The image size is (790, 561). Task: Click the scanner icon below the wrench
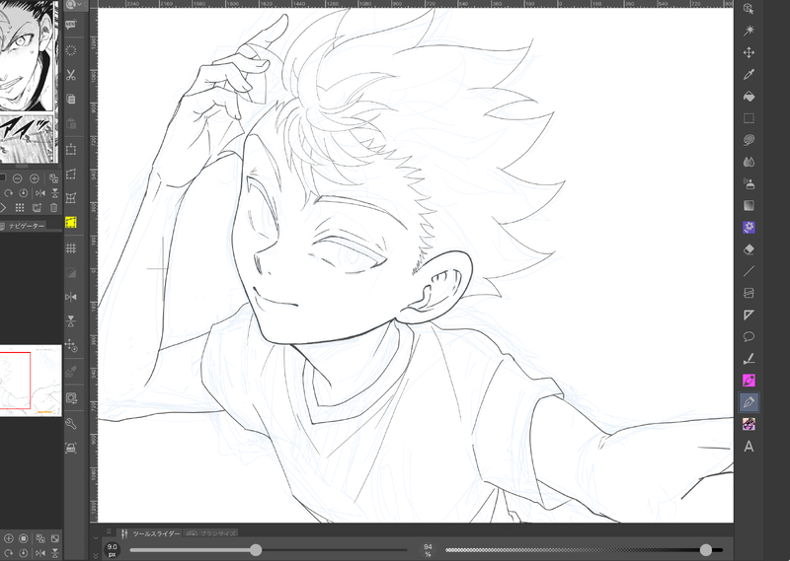tap(71, 448)
